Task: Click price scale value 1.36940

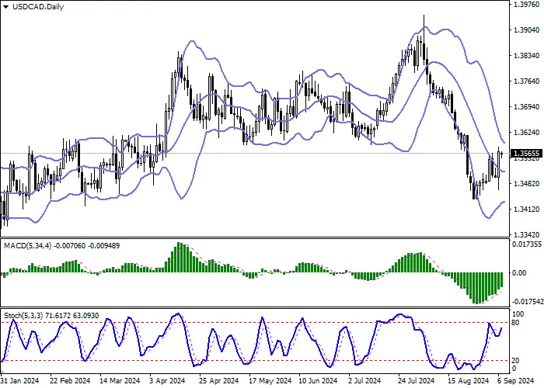Action: 526,107
